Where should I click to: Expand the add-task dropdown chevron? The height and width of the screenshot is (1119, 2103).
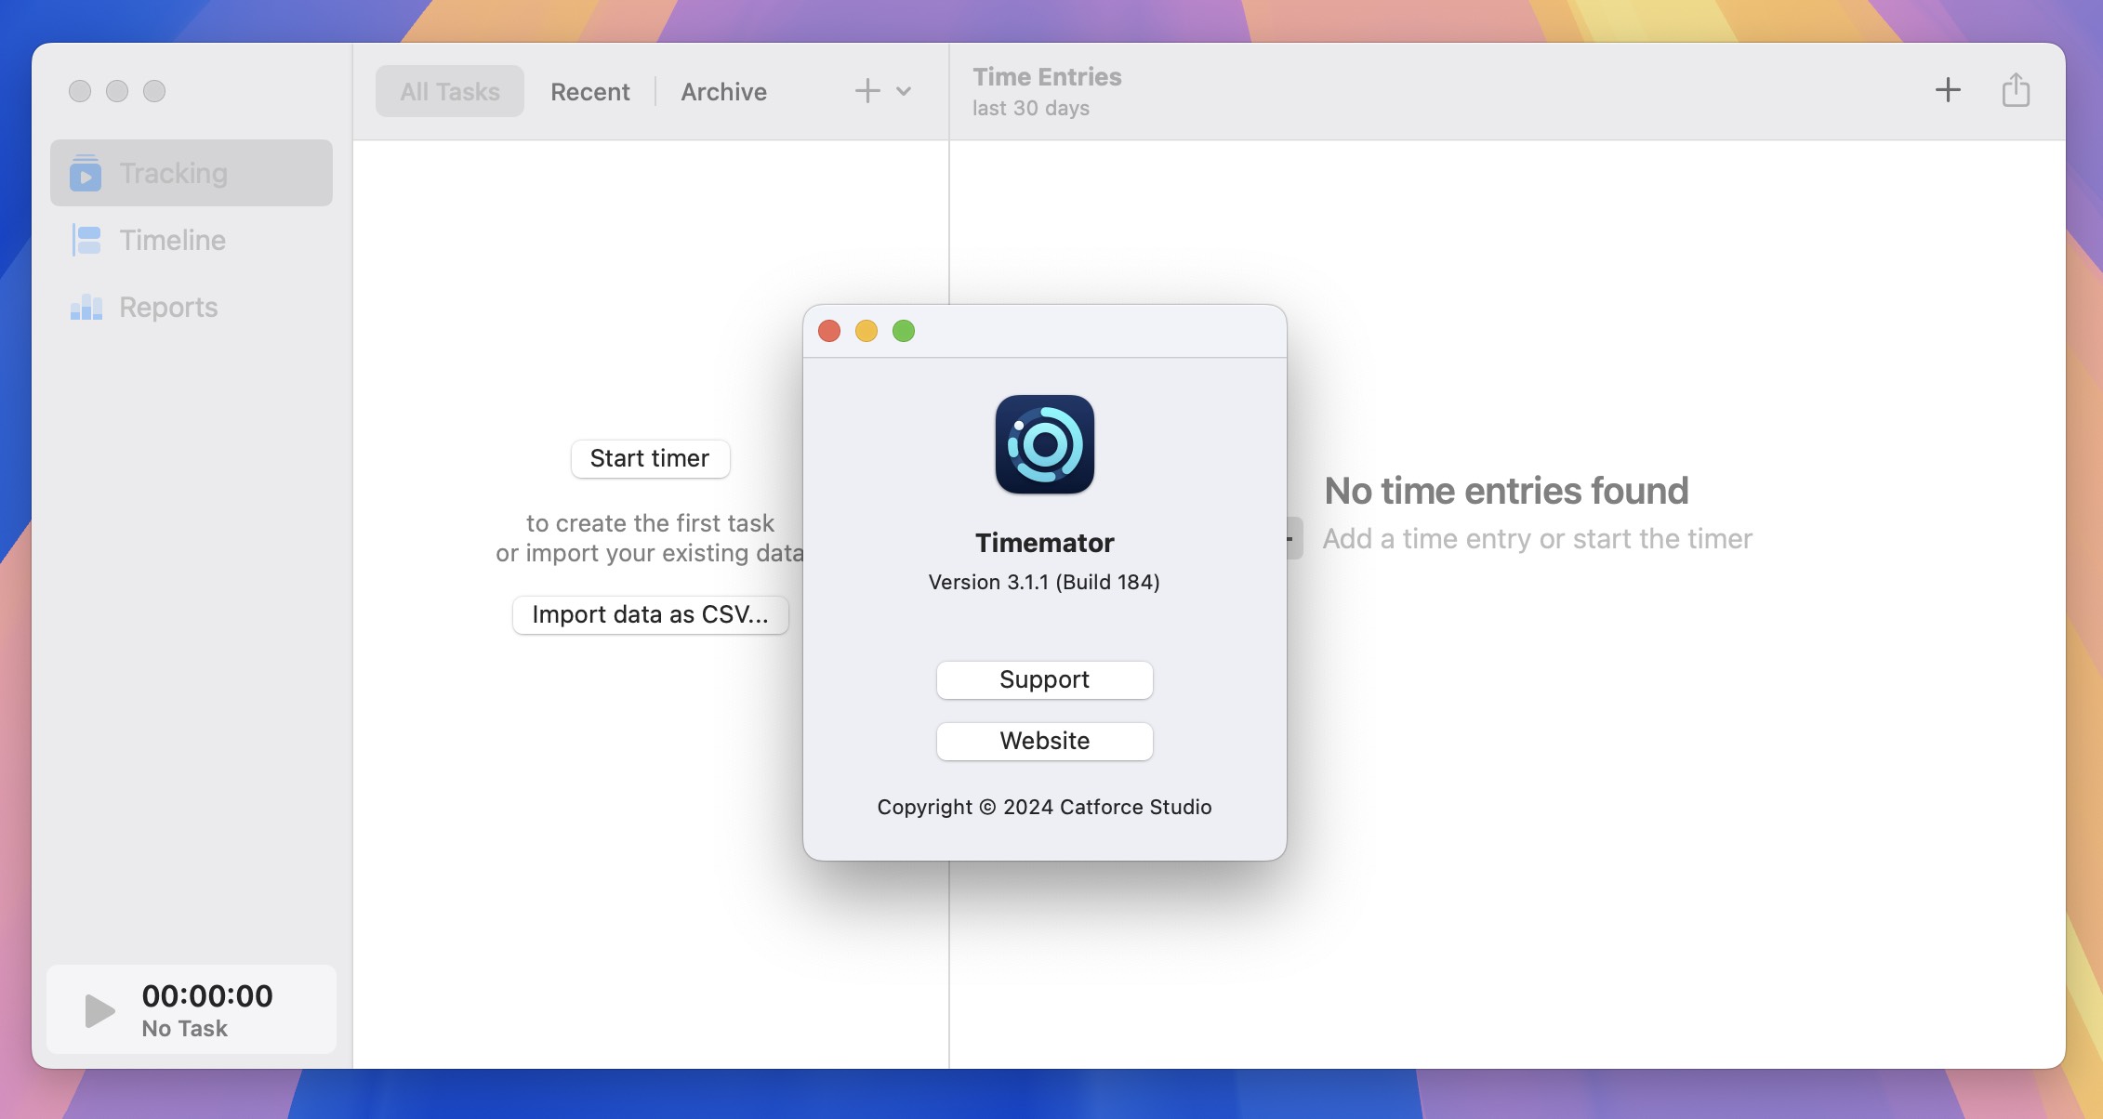904,91
